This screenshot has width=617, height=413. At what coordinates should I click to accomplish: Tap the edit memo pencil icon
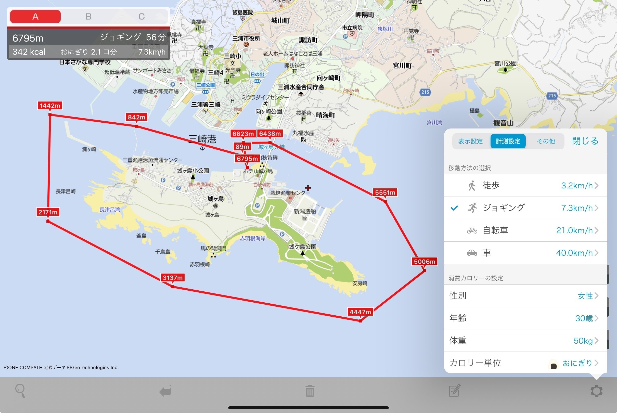point(455,391)
